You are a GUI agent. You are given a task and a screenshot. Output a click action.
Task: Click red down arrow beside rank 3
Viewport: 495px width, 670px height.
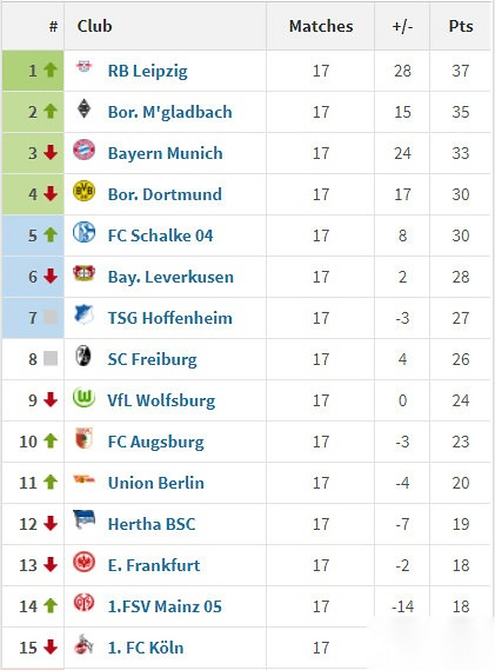pos(50,152)
